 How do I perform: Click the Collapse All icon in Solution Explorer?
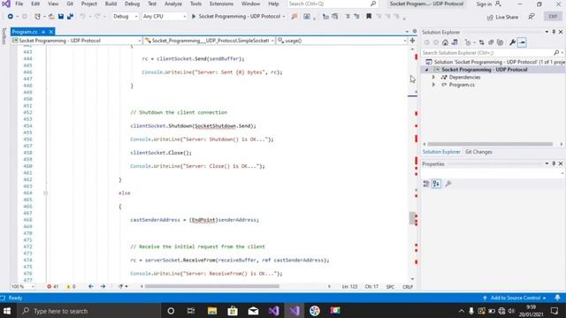pyautogui.click(x=491, y=42)
